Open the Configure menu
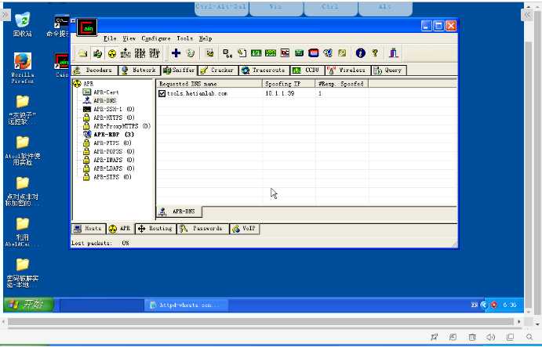This screenshot has width=542, height=347. click(156, 38)
